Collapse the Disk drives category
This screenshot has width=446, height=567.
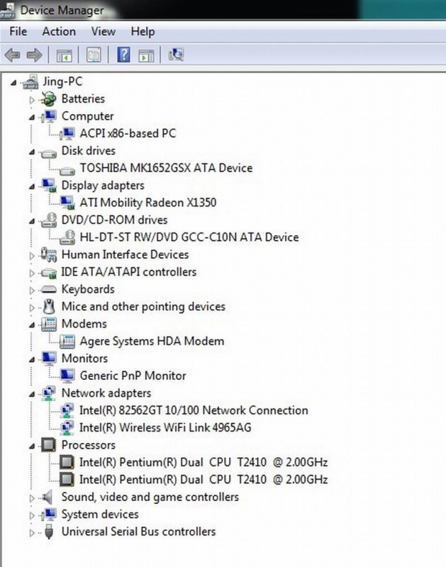click(32, 152)
